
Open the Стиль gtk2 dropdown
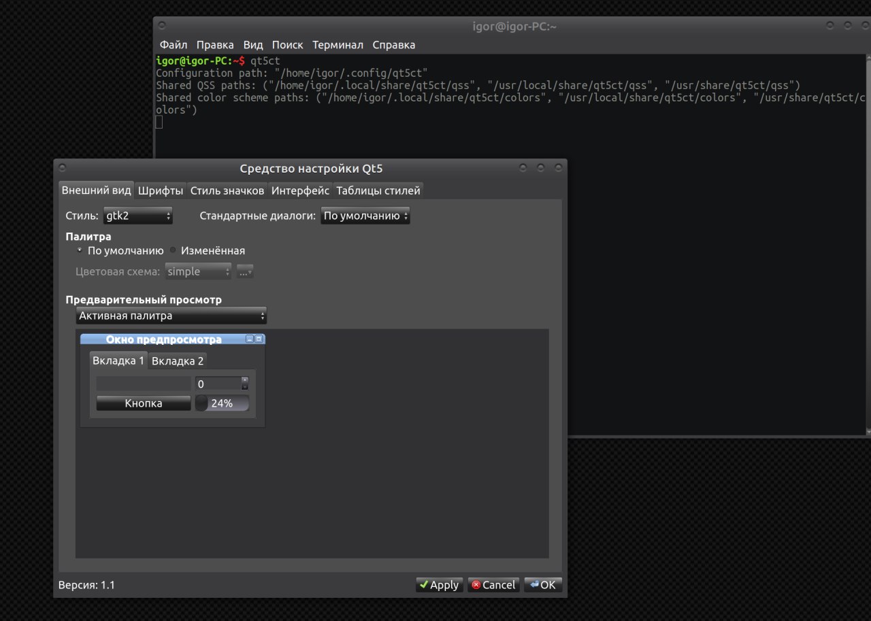click(x=138, y=216)
